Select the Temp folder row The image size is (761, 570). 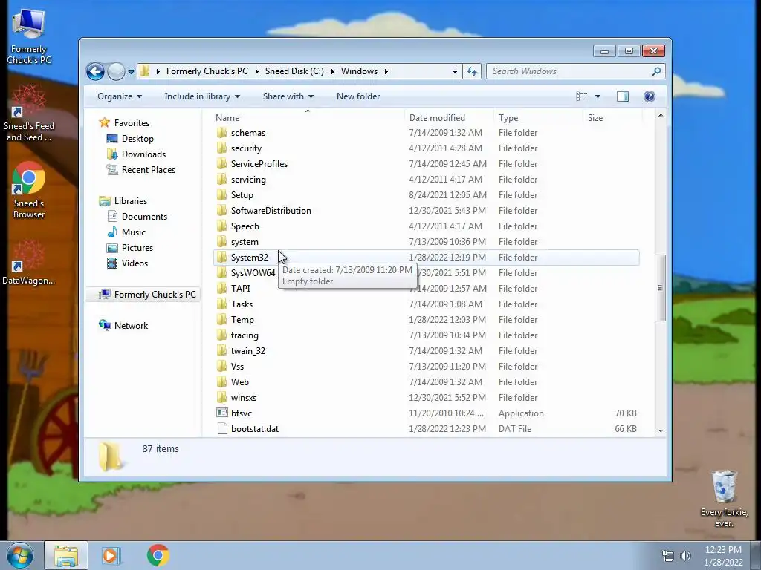coord(426,319)
